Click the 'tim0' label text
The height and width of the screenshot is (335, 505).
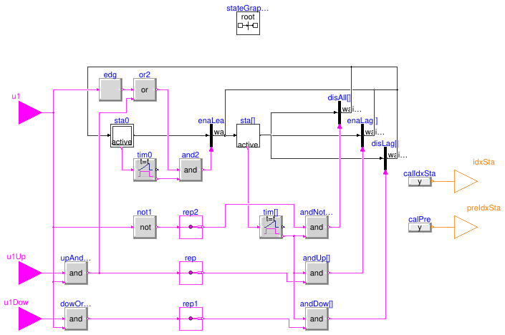point(144,155)
